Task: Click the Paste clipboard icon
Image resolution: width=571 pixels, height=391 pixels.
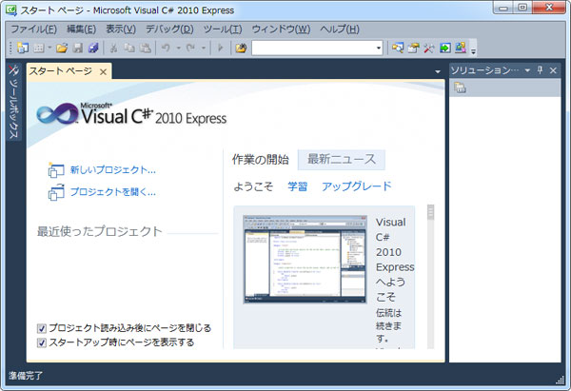Action: coord(146,48)
